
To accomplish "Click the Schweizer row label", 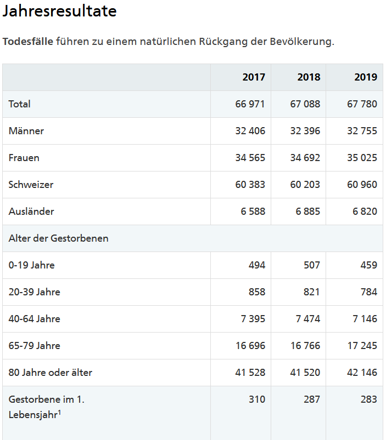I will [x=31, y=185].
